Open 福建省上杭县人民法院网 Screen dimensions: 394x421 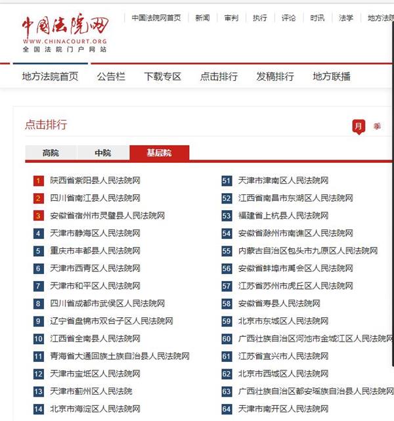coord(283,215)
